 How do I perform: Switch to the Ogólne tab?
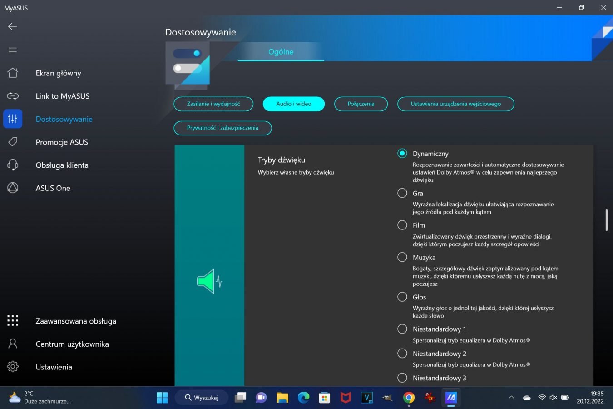[x=281, y=52]
